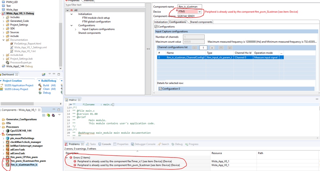Click the Clean broom icon

[40, 89]
